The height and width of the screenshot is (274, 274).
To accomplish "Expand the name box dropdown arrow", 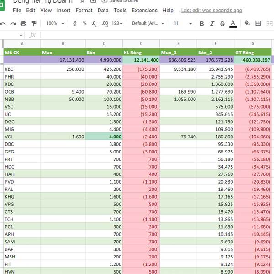I will [21, 35].
